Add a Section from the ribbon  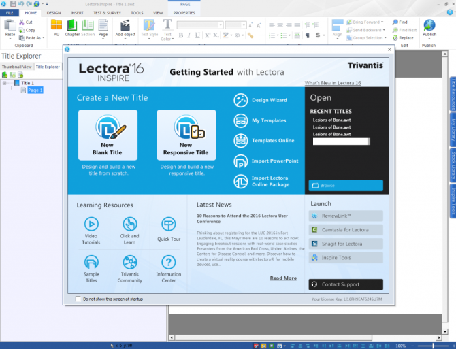pos(88,28)
